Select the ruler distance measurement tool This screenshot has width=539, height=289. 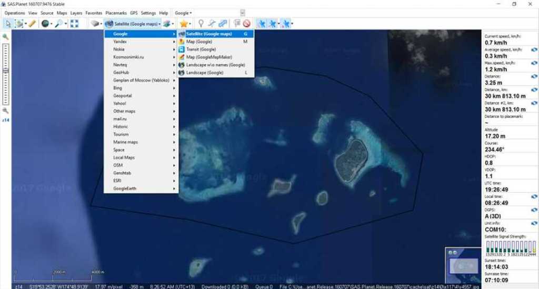click(32, 23)
